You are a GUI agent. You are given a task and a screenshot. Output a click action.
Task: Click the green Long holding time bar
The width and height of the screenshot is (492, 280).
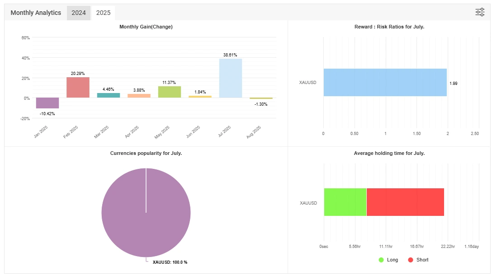point(345,202)
